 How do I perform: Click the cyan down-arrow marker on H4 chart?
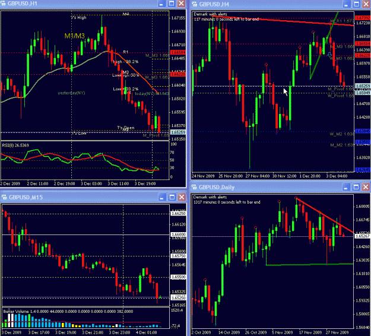[329, 54]
